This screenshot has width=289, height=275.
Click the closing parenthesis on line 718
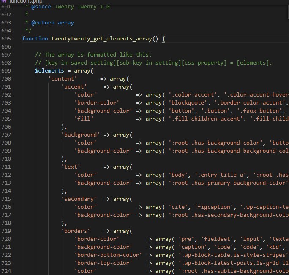point(63,223)
